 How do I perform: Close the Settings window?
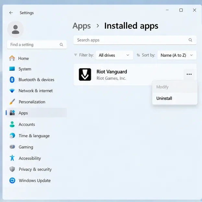pyautogui.click(x=195, y=10)
